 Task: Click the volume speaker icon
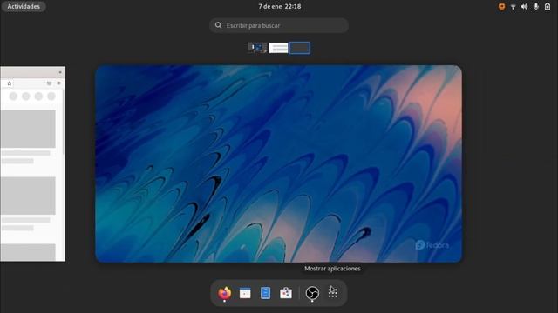point(525,6)
